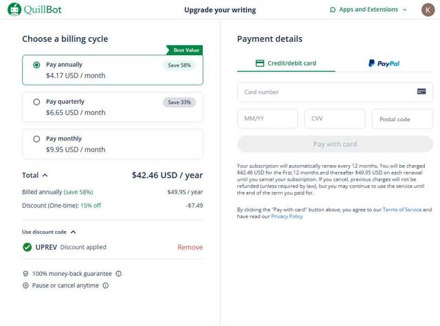
Task: Click the Pay with card button
Action: [x=335, y=144]
